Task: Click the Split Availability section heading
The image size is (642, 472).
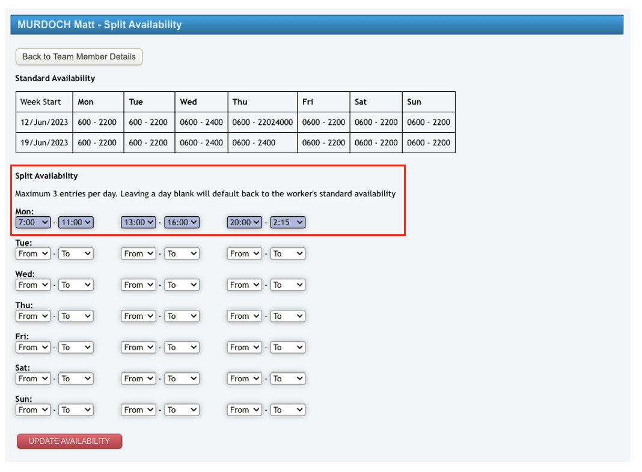Action: [47, 176]
